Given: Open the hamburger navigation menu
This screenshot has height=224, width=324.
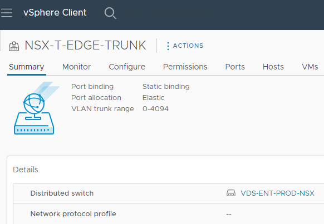Looking at the screenshot, I should (7, 13).
